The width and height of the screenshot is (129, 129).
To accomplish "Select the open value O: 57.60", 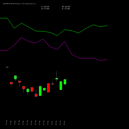I will click(45, 9).
